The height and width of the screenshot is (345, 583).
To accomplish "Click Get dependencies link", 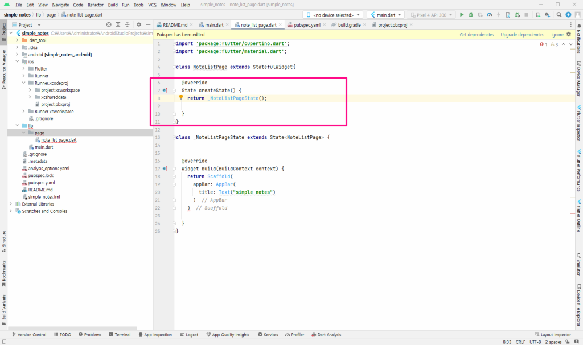I will tap(477, 35).
